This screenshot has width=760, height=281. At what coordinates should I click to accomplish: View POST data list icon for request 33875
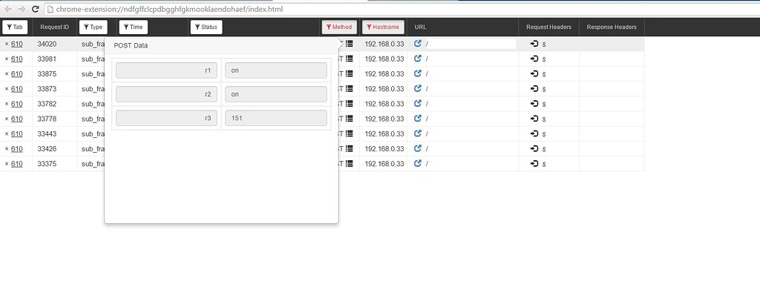[350, 73]
